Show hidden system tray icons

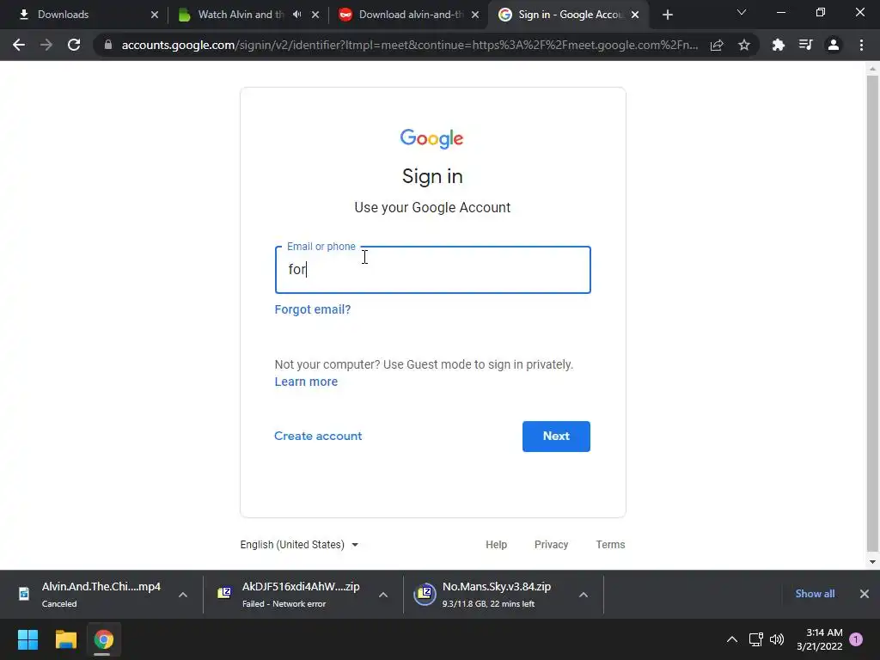732,639
